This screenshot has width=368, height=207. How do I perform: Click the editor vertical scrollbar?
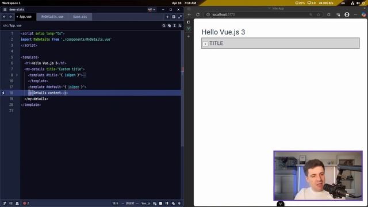182,88
